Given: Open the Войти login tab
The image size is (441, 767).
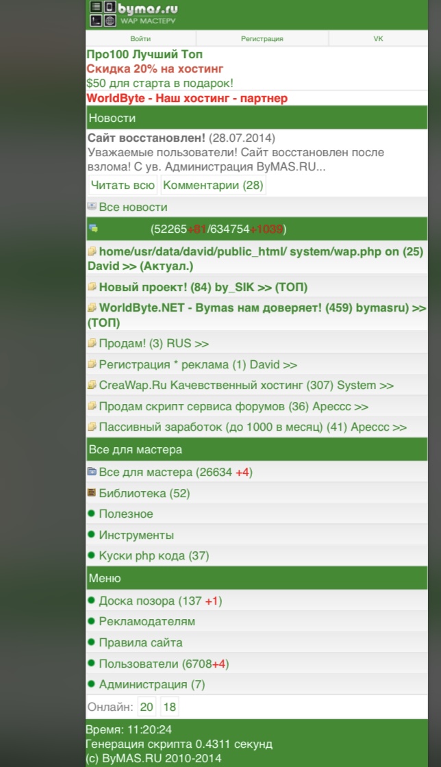Looking at the screenshot, I should [x=141, y=39].
